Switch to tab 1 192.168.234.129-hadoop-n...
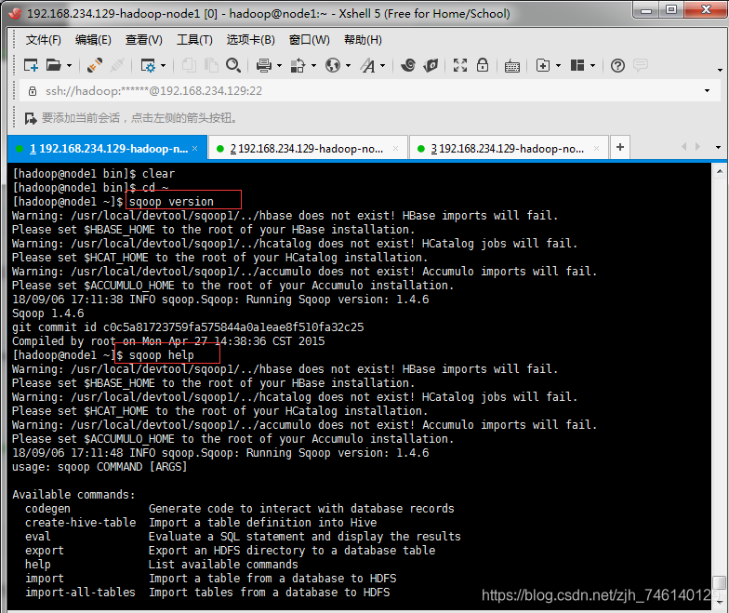This screenshot has height=613, width=729. point(108,149)
